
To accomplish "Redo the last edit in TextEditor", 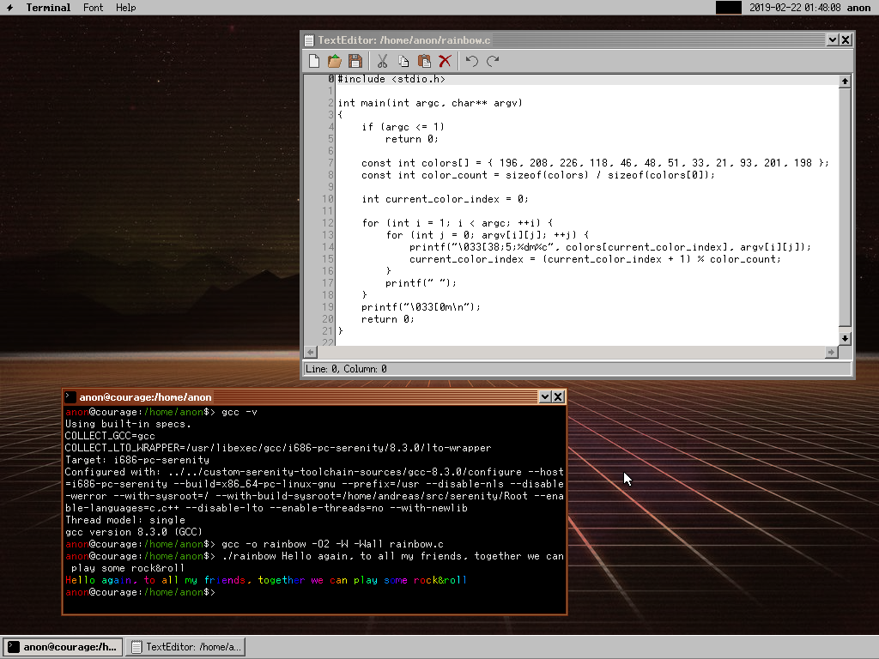I will click(x=493, y=61).
